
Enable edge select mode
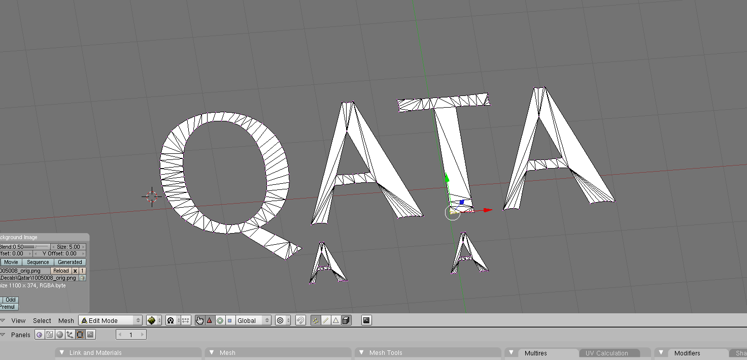click(x=326, y=320)
